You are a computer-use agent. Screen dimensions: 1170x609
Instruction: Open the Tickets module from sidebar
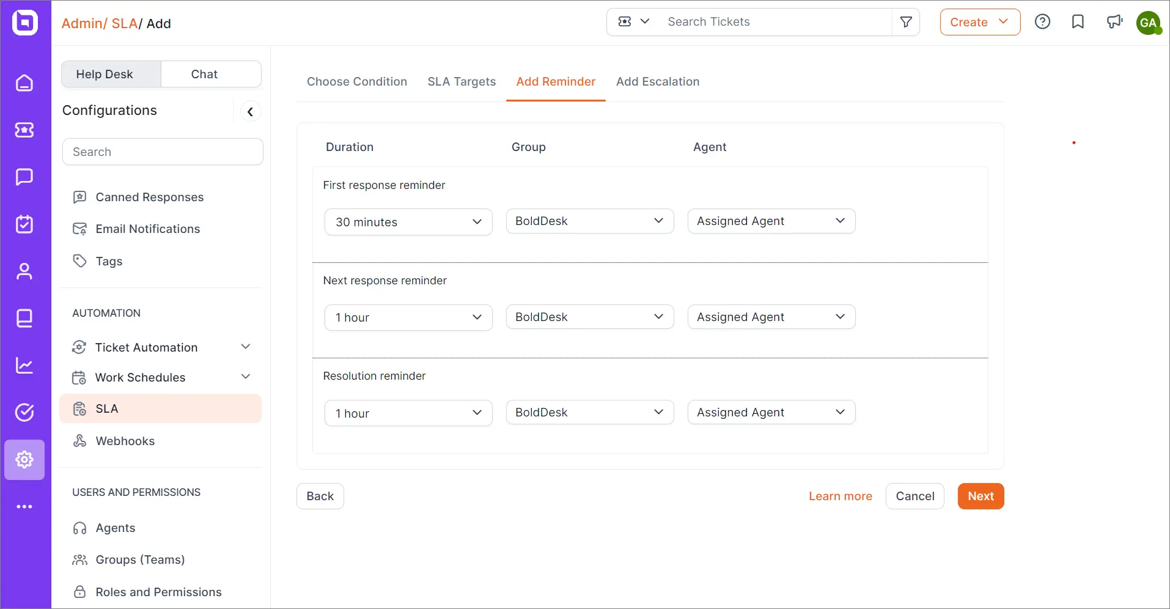(x=24, y=130)
